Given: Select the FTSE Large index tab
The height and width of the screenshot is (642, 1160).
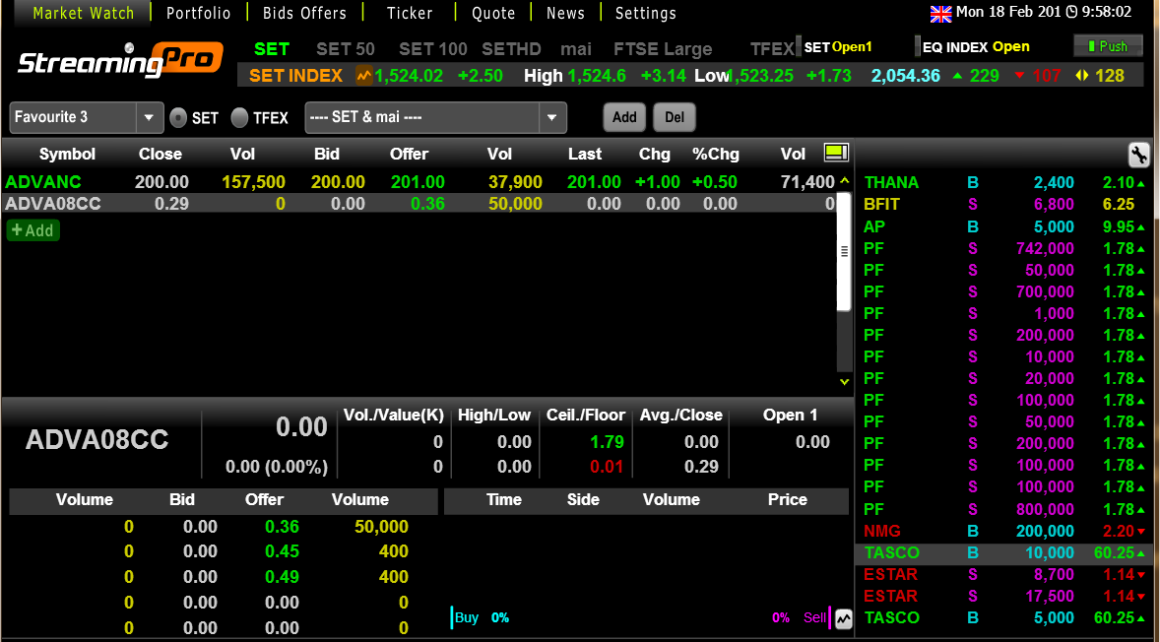Looking at the screenshot, I should [x=663, y=49].
